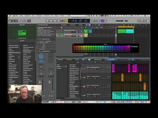This screenshot has width=158, height=118.
Task: Toggle record enable on Analog Circuits track
Action: (69, 36)
